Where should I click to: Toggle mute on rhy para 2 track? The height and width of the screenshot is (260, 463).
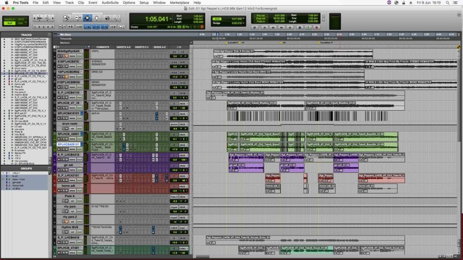(x=66, y=222)
